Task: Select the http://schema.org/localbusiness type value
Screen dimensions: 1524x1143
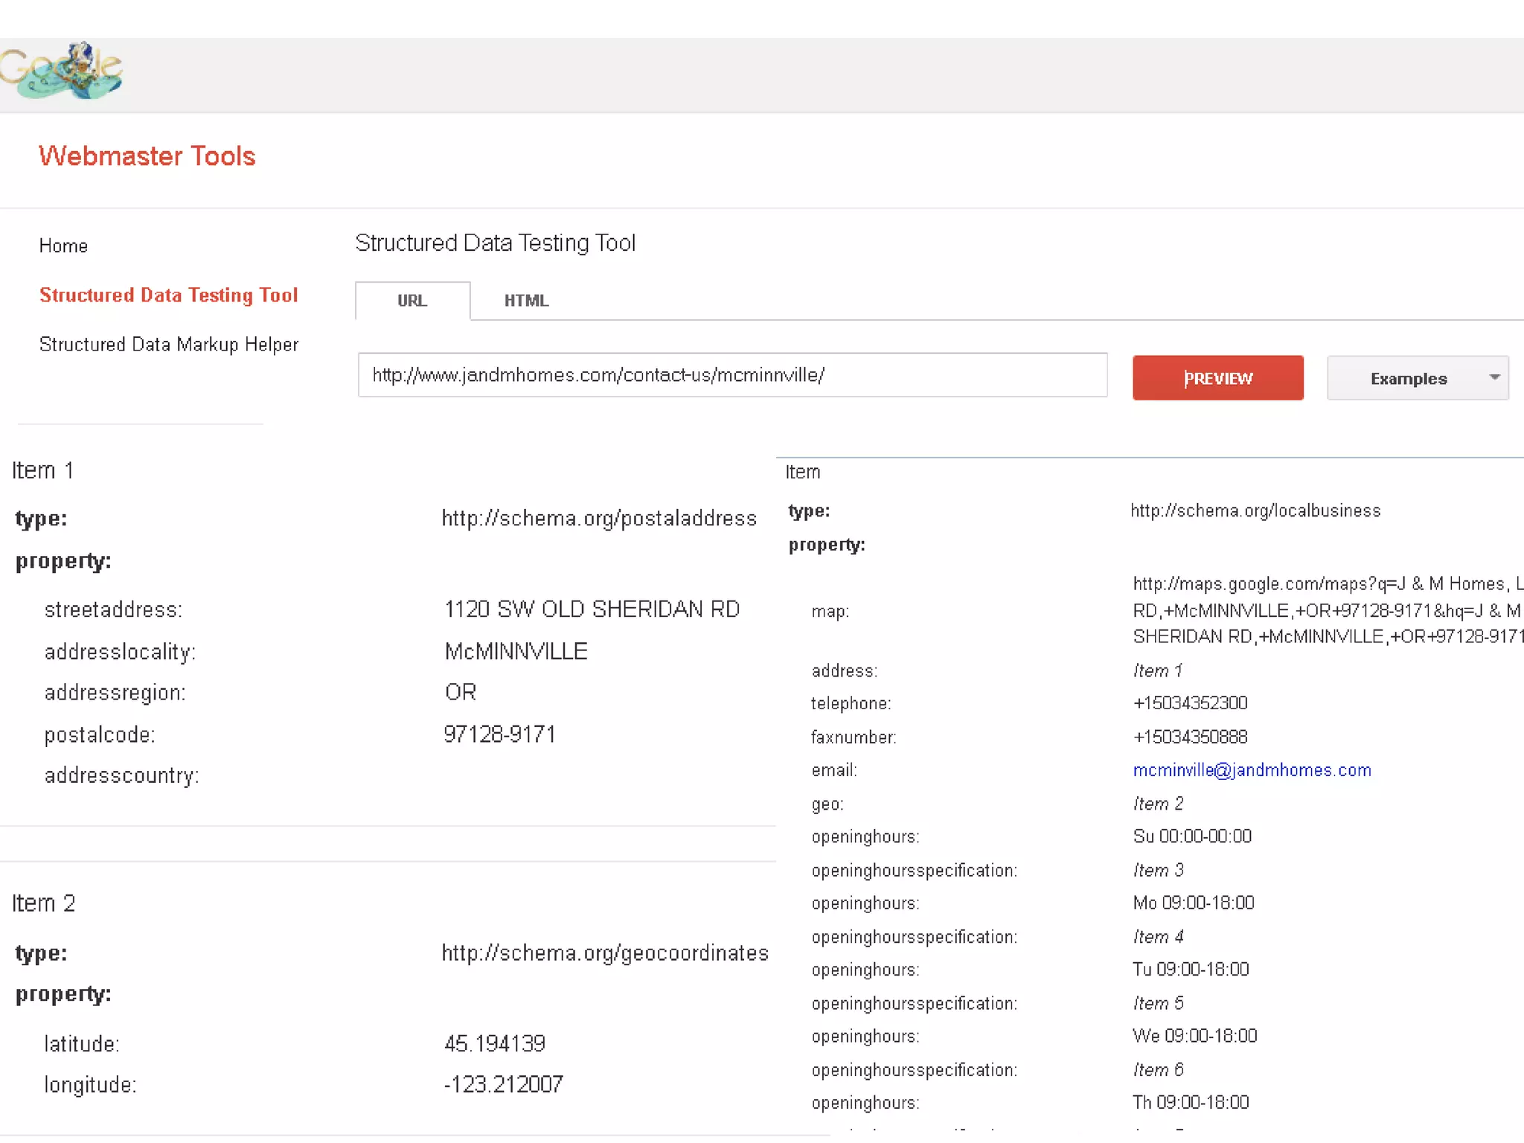Action: [1255, 510]
